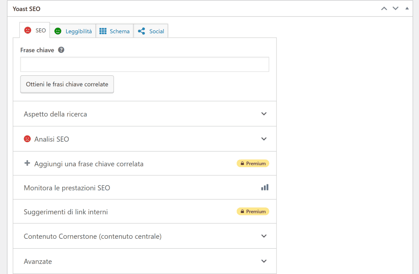Click the plus icon for related keyphrase
This screenshot has width=419, height=274.
pyautogui.click(x=27, y=163)
